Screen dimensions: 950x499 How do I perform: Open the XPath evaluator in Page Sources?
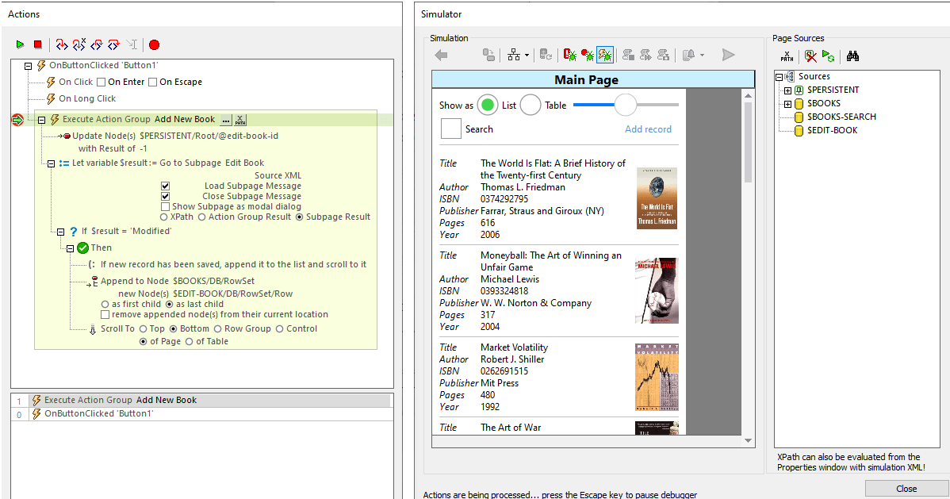787,56
